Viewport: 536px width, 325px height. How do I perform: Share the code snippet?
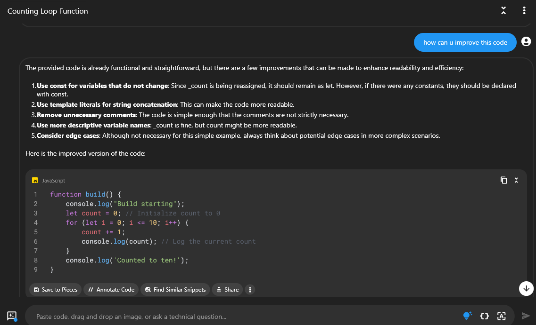[x=228, y=290]
